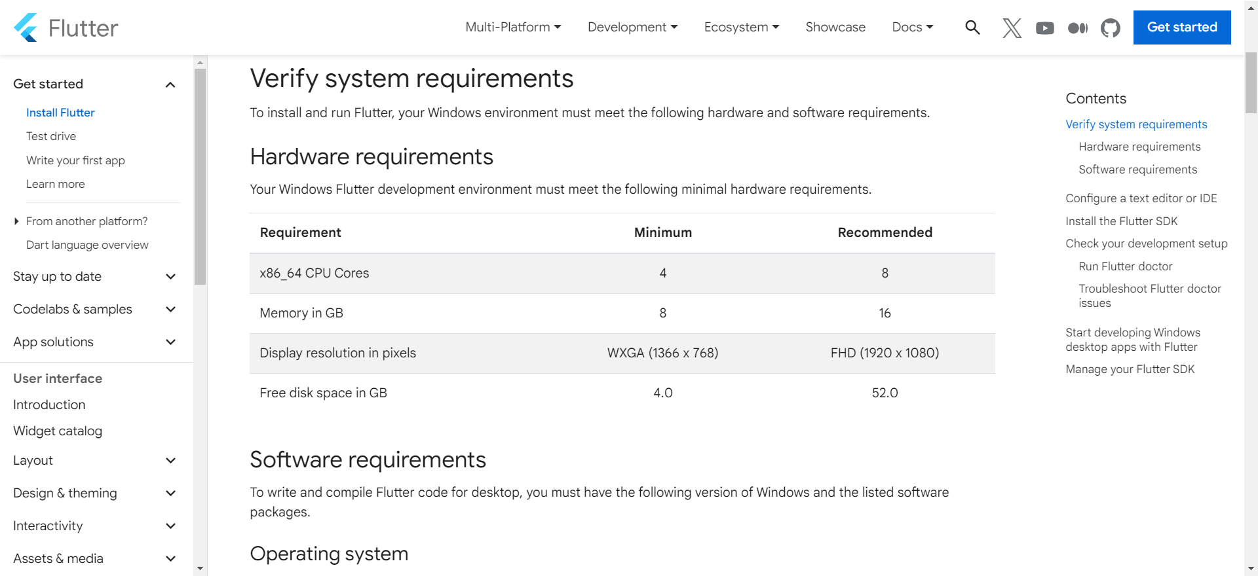The width and height of the screenshot is (1258, 576).
Task: Expand From another platform? tree item
Action: tap(16, 221)
